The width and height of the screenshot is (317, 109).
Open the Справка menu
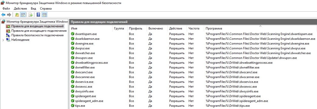[46, 9]
